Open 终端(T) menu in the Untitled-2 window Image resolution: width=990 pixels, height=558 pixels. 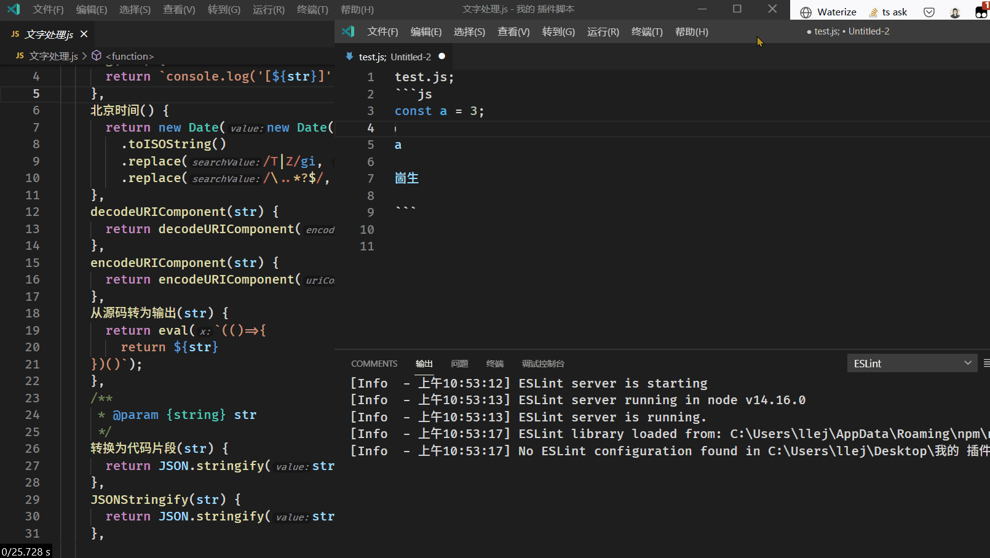point(647,32)
